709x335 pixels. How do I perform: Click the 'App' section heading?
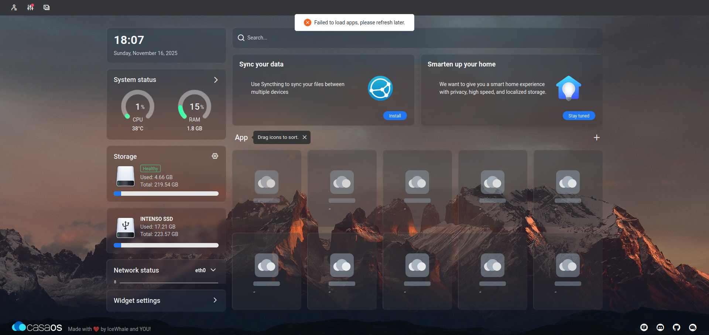(242, 138)
